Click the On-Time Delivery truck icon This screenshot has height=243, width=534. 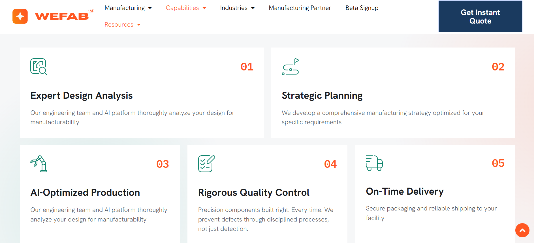[374, 163]
